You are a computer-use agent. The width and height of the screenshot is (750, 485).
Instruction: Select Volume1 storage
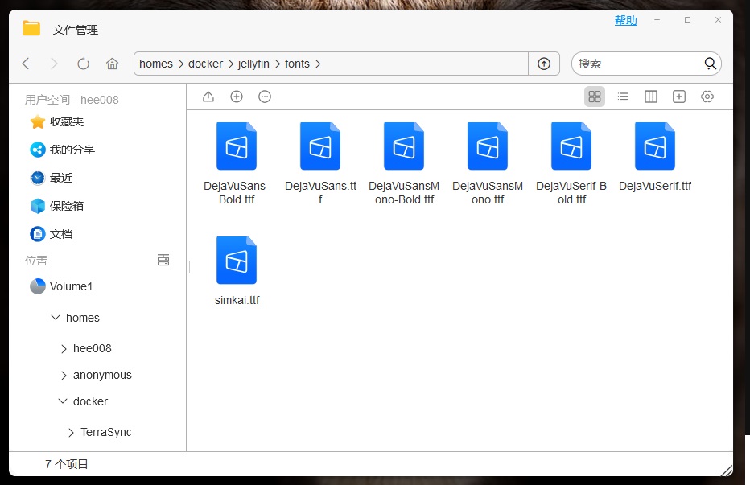(61, 286)
